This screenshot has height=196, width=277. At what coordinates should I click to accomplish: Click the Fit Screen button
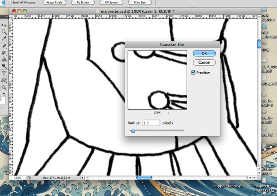coord(83,3)
